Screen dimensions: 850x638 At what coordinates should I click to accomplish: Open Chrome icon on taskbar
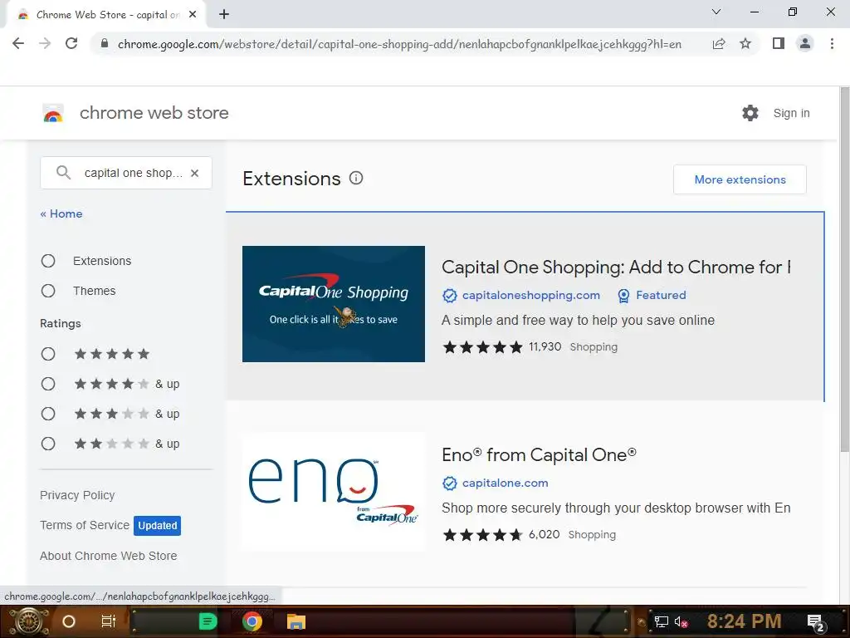pyautogui.click(x=252, y=621)
